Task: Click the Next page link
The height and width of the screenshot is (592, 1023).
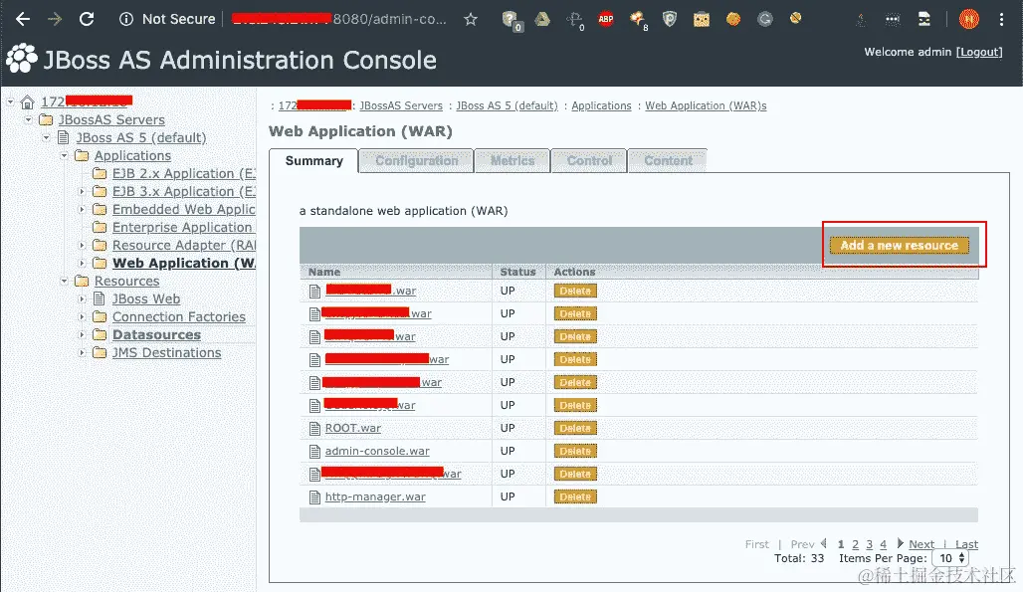Action: coord(921,544)
